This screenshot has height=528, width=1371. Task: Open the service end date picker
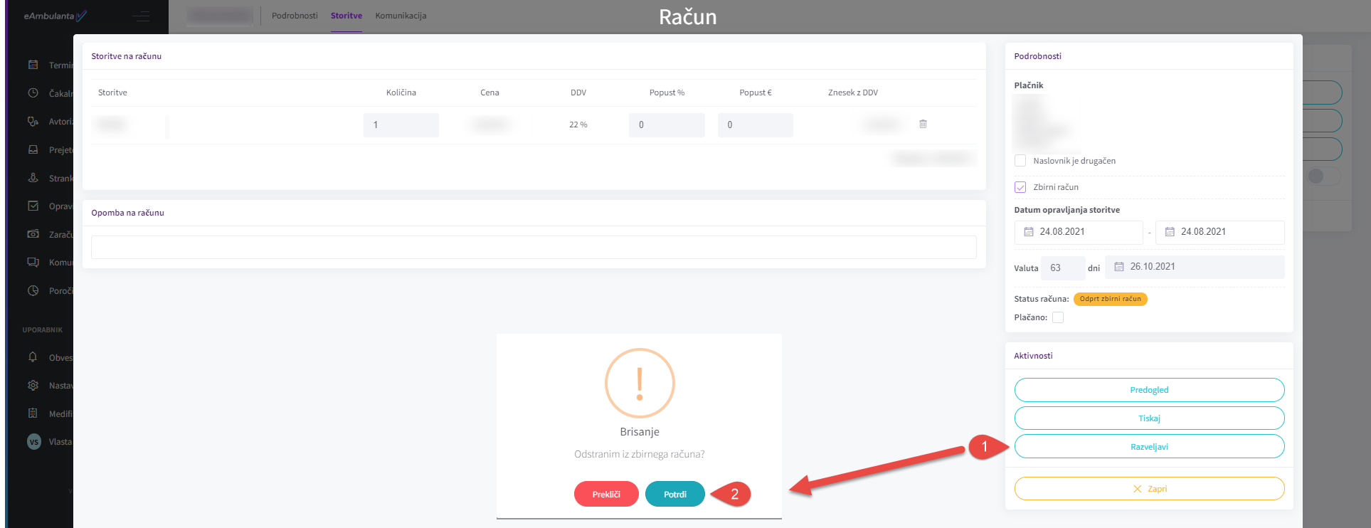coord(1219,232)
